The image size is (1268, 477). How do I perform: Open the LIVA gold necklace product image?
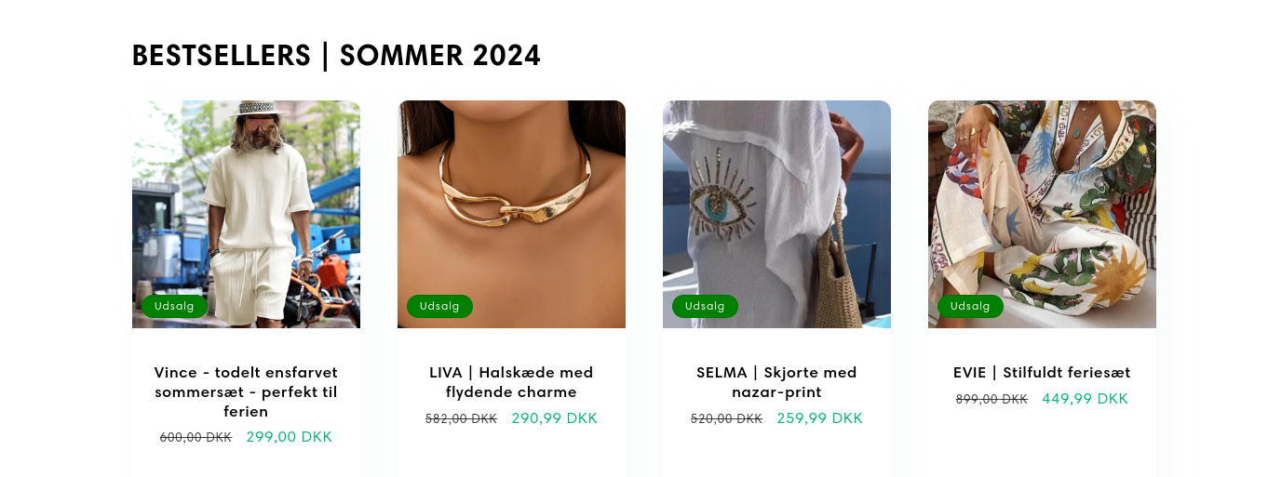click(511, 214)
